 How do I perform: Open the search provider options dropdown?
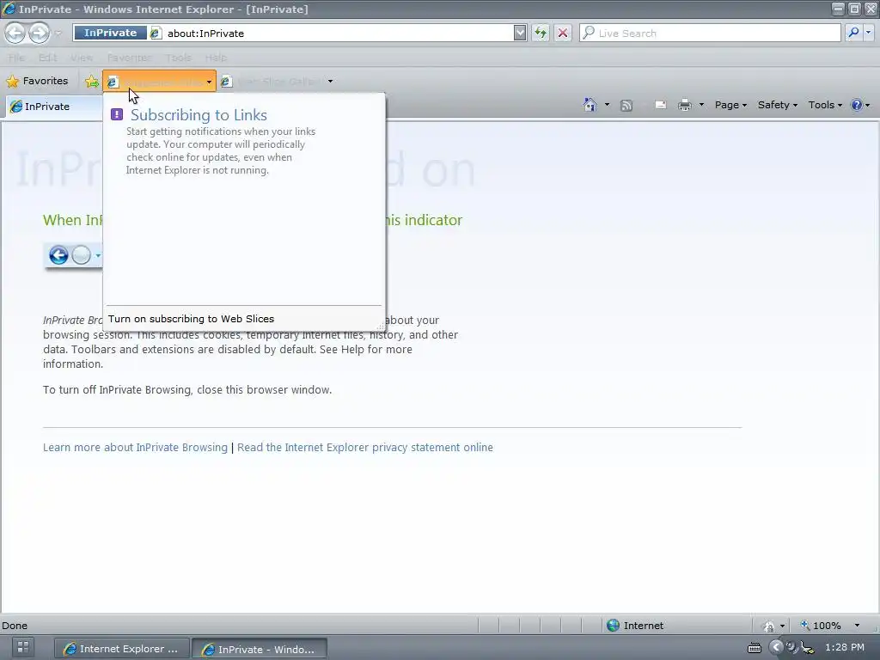868,34
